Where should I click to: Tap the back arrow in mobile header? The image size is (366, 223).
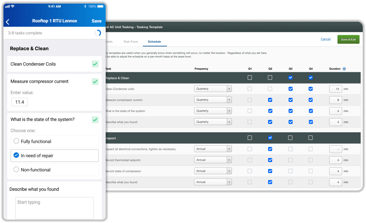click(x=8, y=22)
